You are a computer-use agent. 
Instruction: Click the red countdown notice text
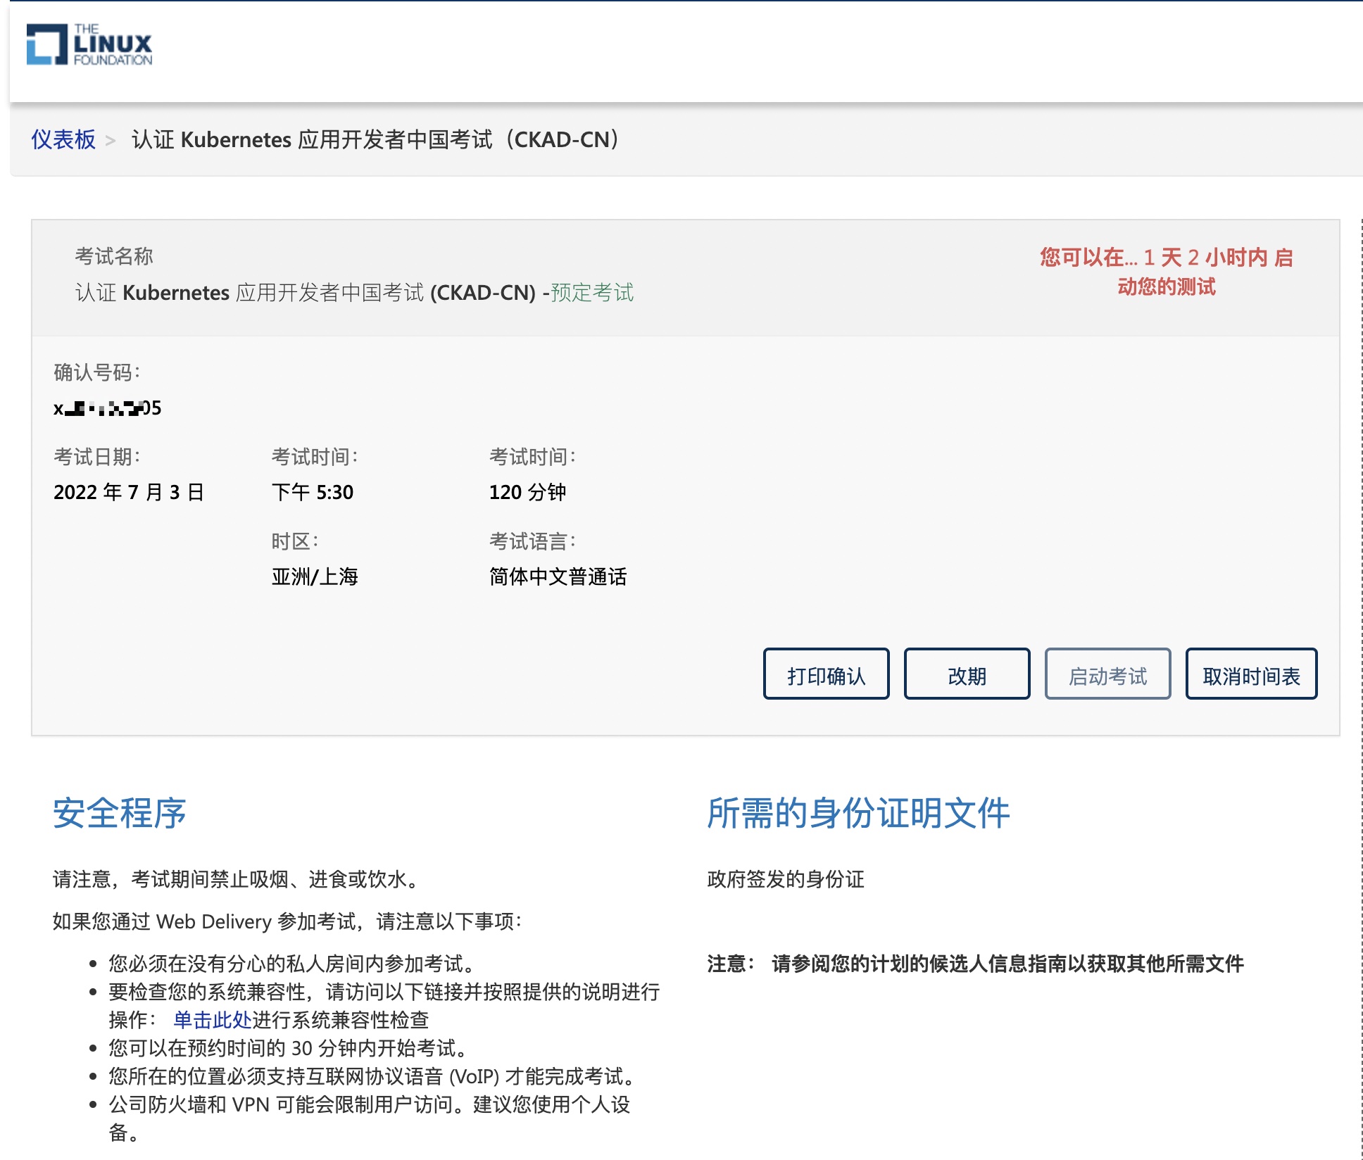[1167, 272]
